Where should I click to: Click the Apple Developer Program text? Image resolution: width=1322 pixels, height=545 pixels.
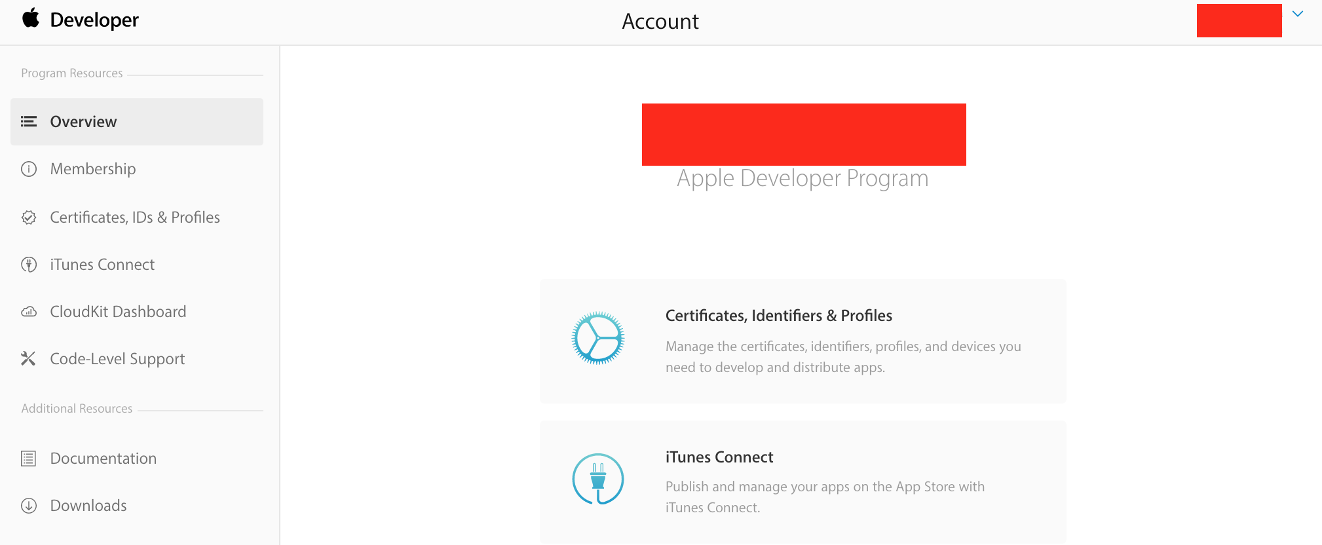803,179
